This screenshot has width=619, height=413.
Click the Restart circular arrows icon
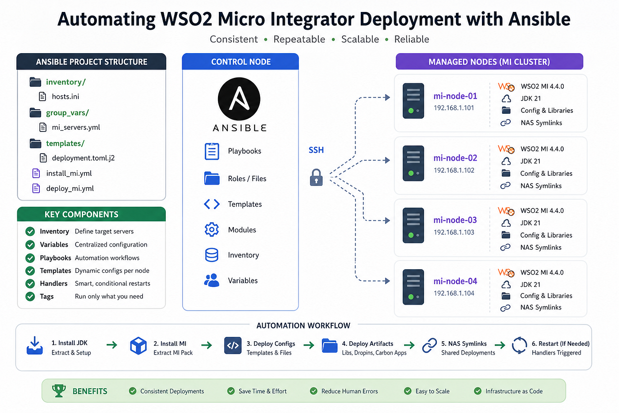520,346
